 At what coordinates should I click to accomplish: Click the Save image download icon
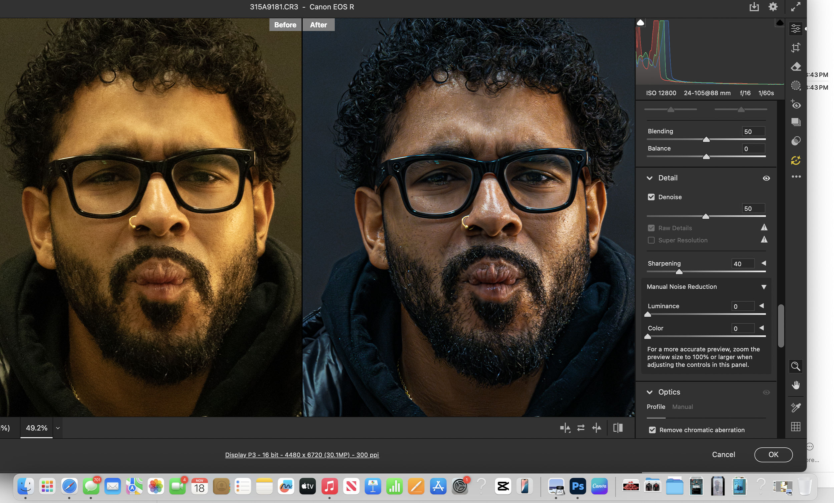click(x=754, y=7)
